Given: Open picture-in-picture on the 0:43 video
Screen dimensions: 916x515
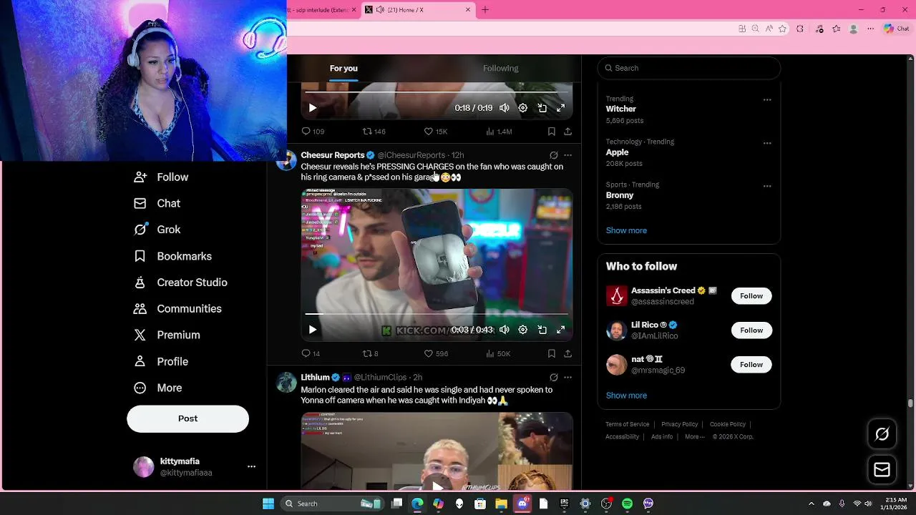Looking at the screenshot, I should (x=542, y=330).
